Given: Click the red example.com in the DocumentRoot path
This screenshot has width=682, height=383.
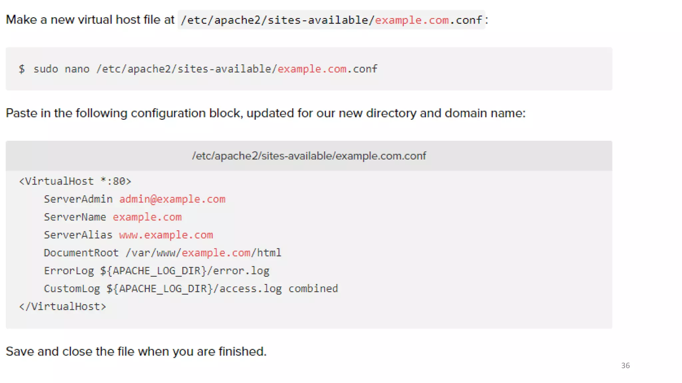Looking at the screenshot, I should click(x=216, y=253).
